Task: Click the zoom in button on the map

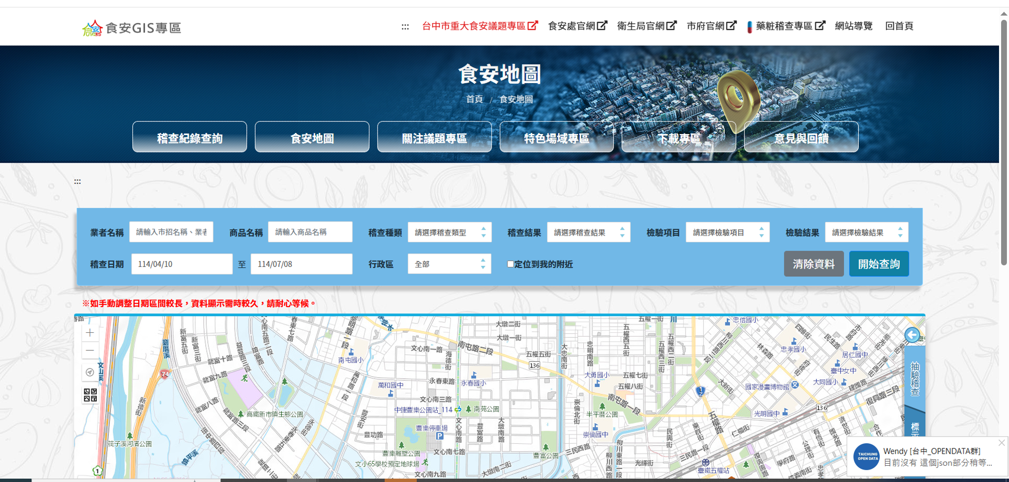Action: point(90,332)
